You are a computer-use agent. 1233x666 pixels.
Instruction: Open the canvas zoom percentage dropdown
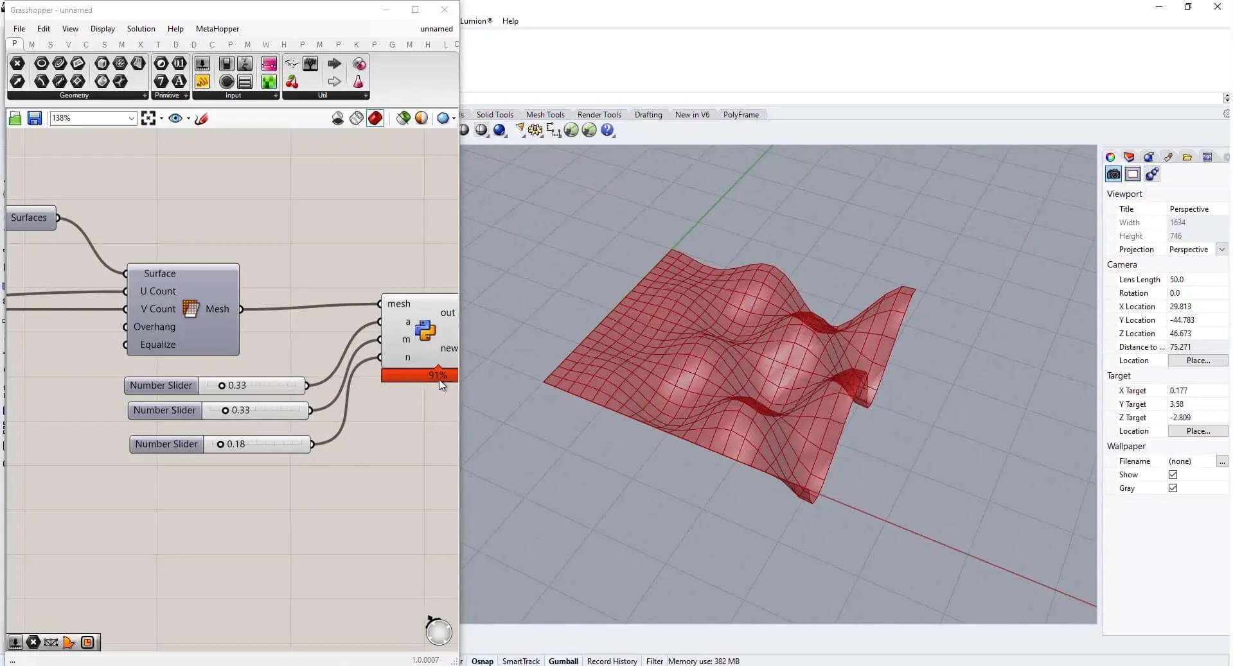pos(131,118)
